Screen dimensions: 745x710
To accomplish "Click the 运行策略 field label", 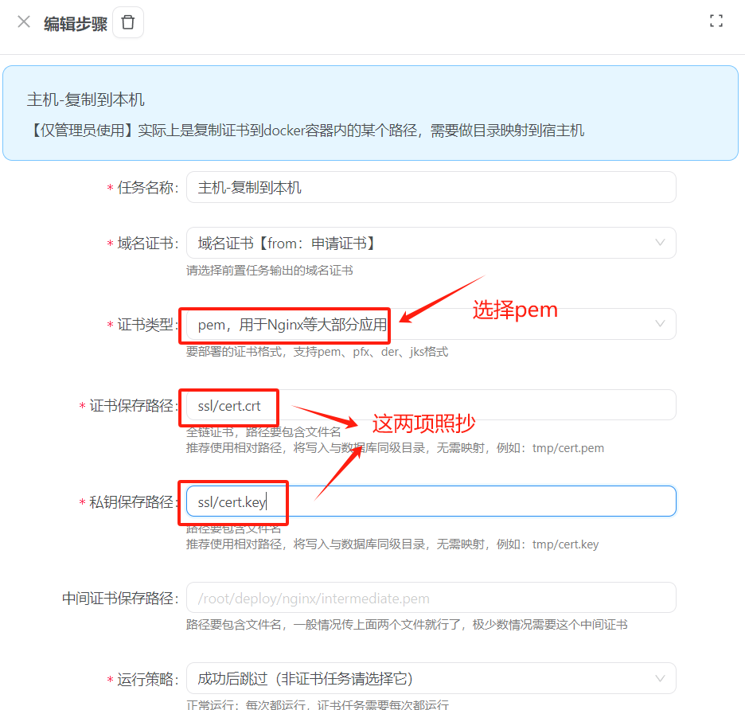I will click(146, 680).
